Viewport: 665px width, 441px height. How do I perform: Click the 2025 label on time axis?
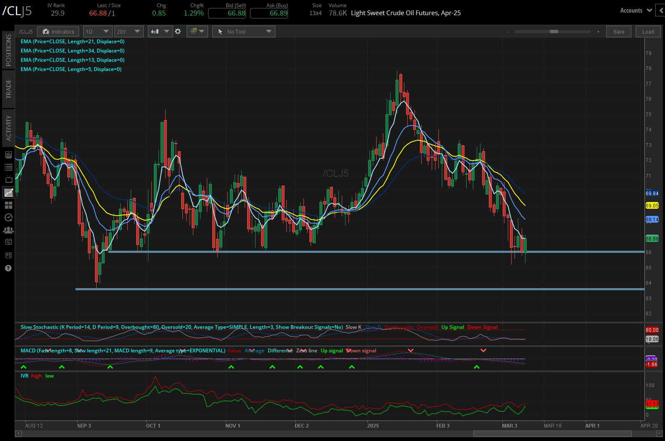click(373, 426)
